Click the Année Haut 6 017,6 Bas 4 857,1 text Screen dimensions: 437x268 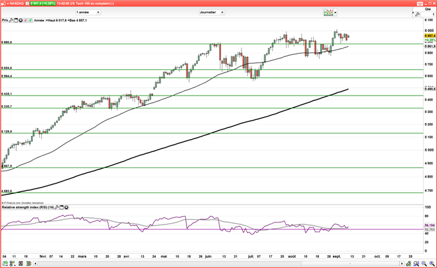60,21
